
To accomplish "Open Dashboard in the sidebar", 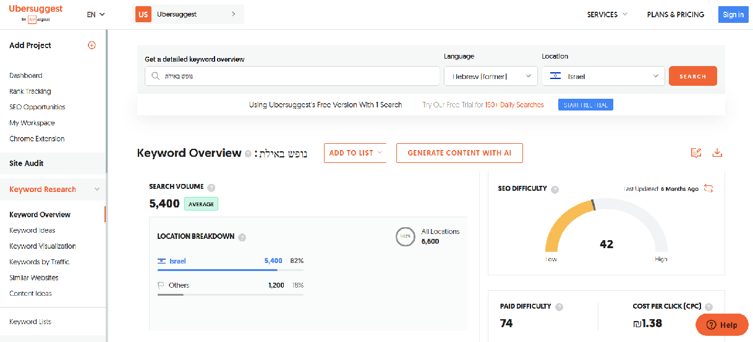I will pos(26,75).
